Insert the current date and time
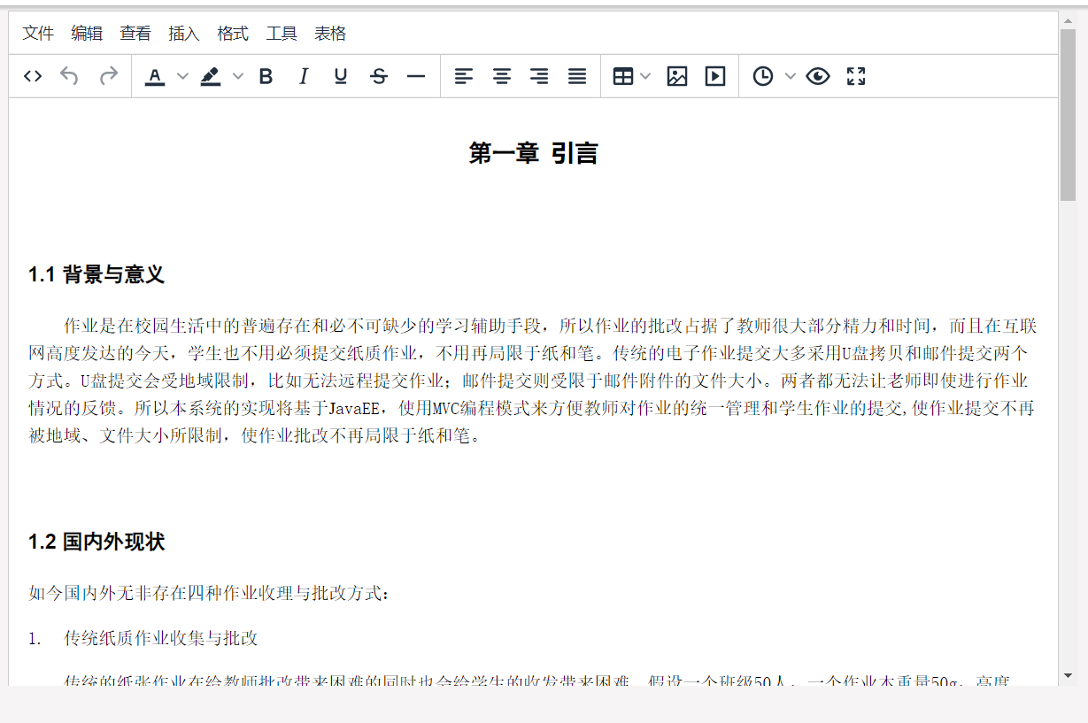The image size is (1088, 723). point(760,76)
